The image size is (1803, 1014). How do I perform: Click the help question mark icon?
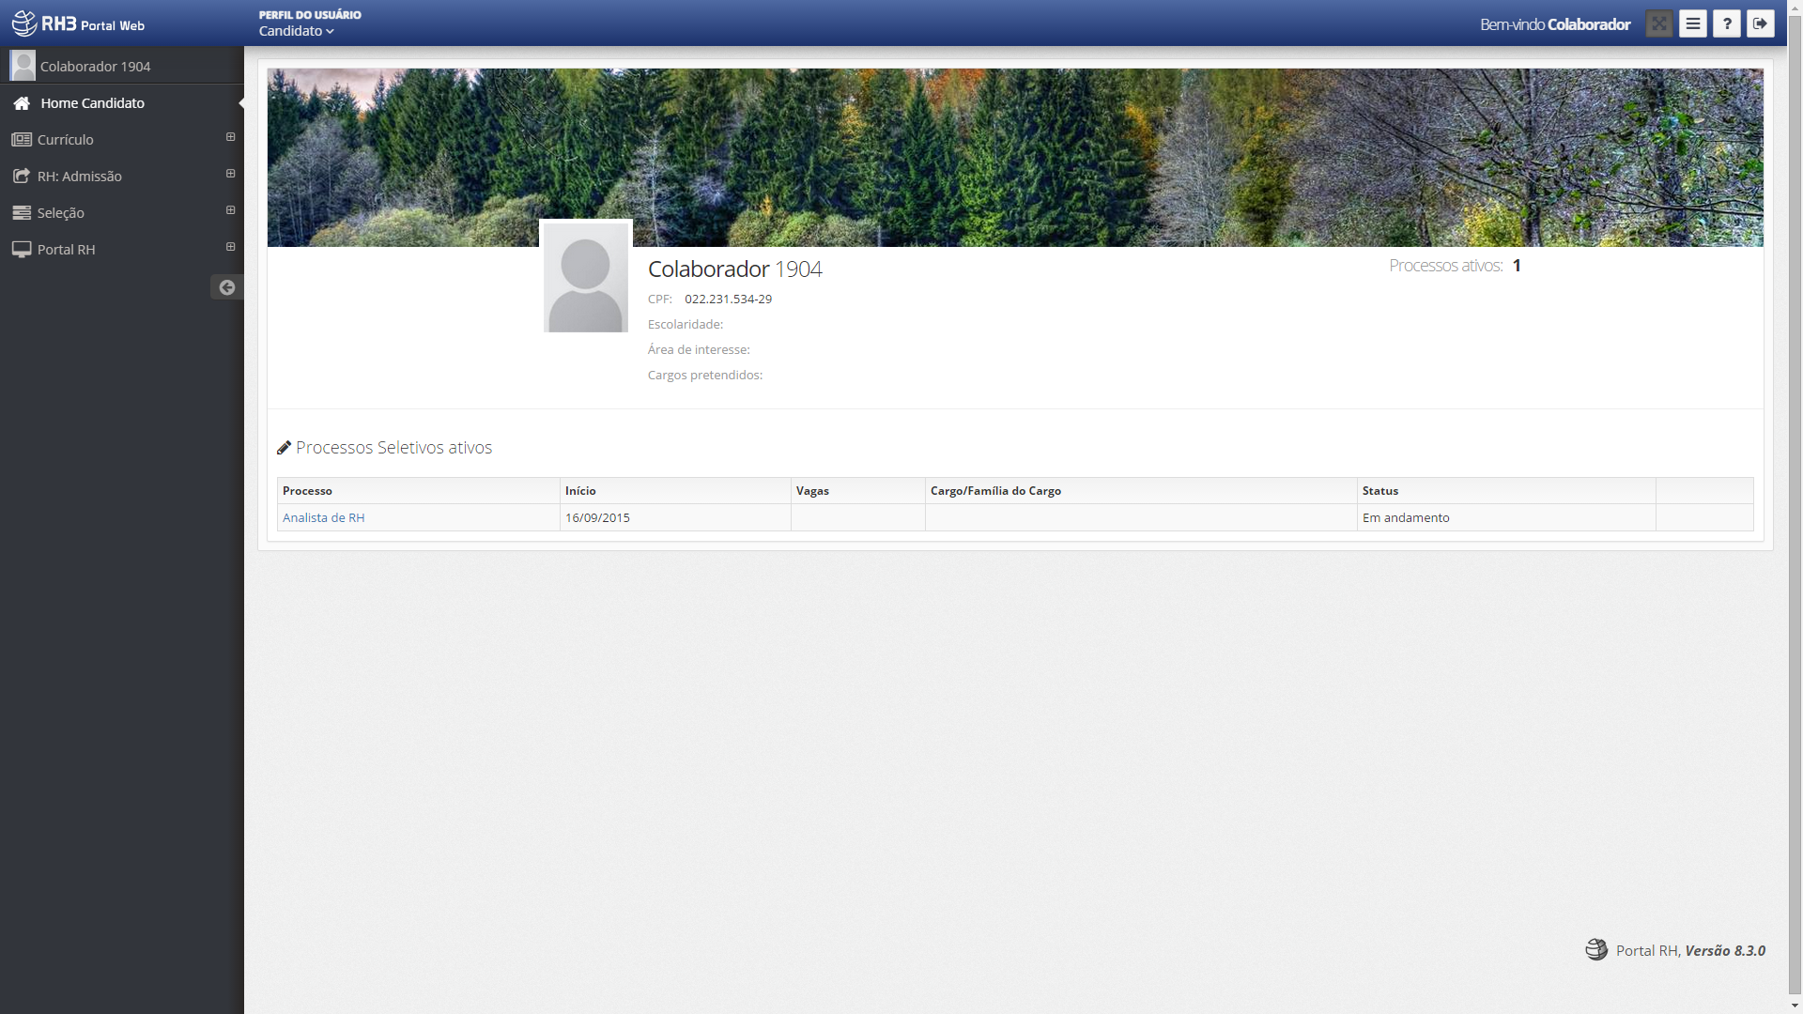(x=1727, y=24)
